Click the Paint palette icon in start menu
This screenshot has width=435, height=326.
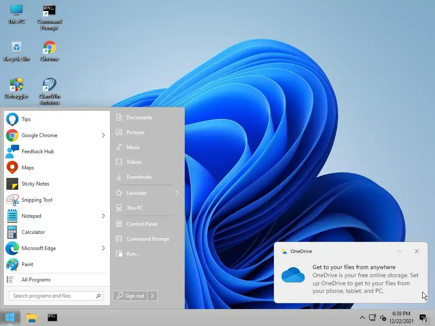point(12,264)
